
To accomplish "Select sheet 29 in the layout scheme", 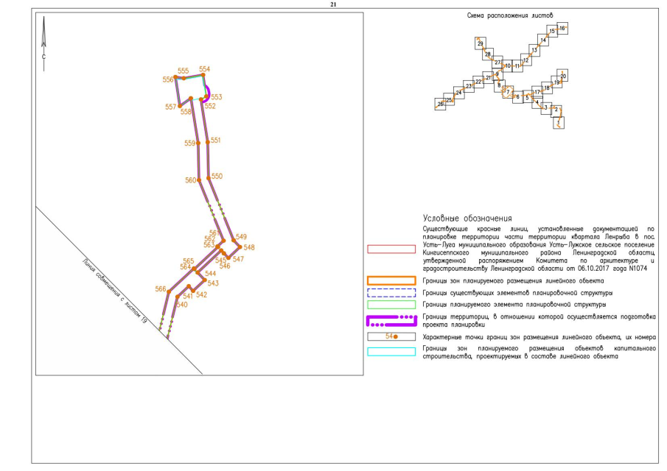I will 481,44.
